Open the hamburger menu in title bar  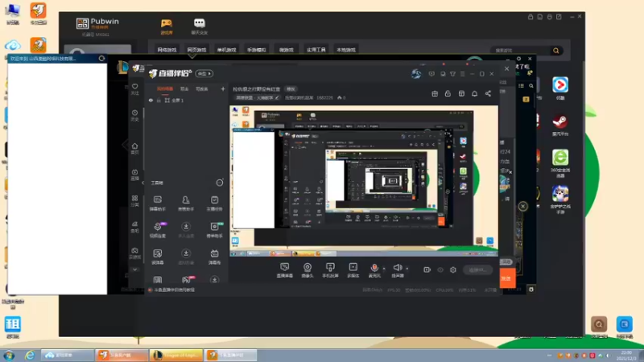click(x=462, y=74)
